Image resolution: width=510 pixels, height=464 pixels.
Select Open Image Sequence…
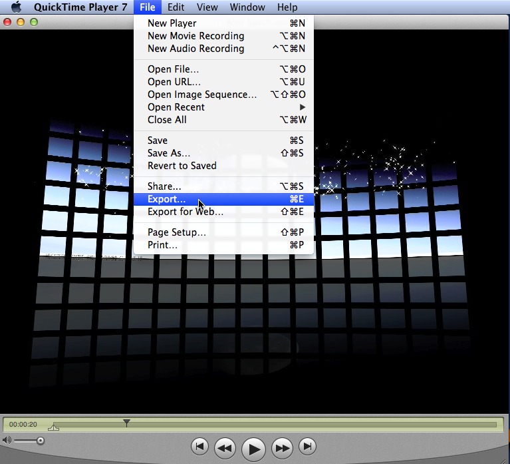pos(224,95)
